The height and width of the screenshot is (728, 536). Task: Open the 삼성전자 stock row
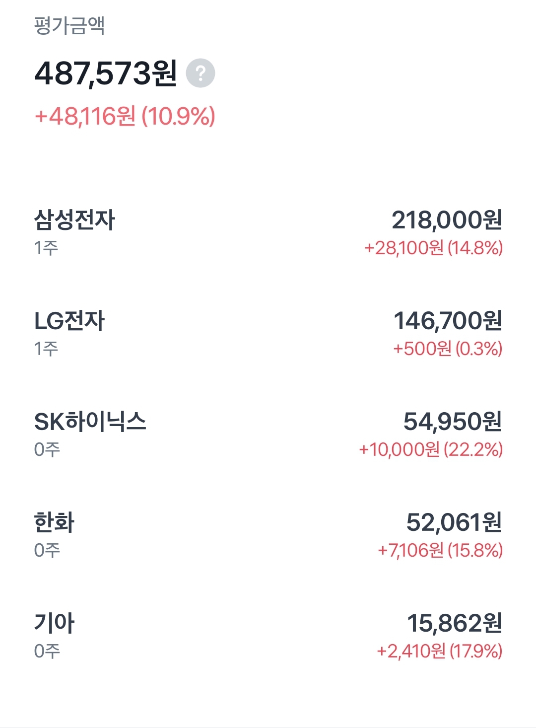[74, 220]
